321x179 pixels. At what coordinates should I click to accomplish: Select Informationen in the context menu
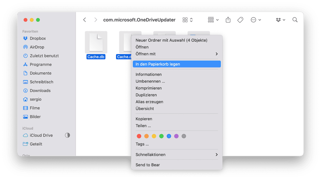point(177,74)
